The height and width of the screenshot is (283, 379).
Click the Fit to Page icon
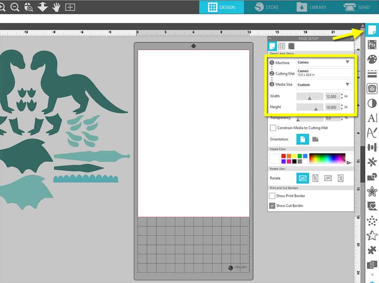pos(70,7)
